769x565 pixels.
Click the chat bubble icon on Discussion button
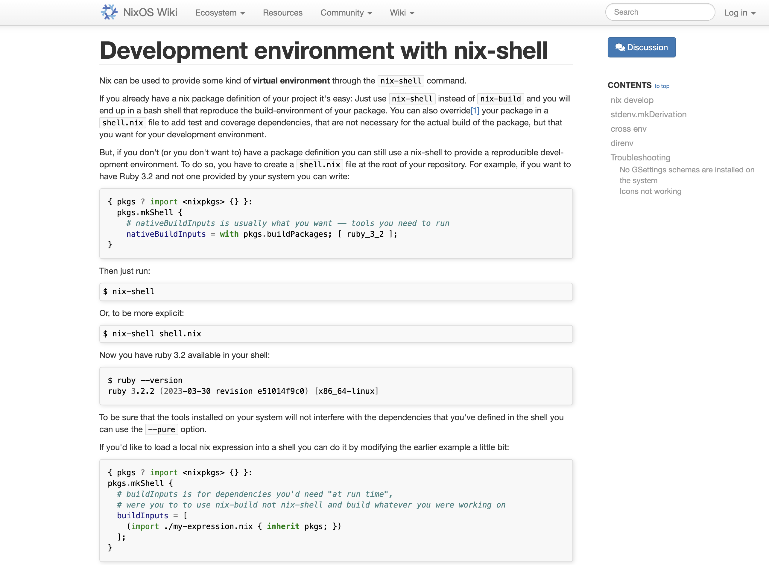pyautogui.click(x=620, y=47)
